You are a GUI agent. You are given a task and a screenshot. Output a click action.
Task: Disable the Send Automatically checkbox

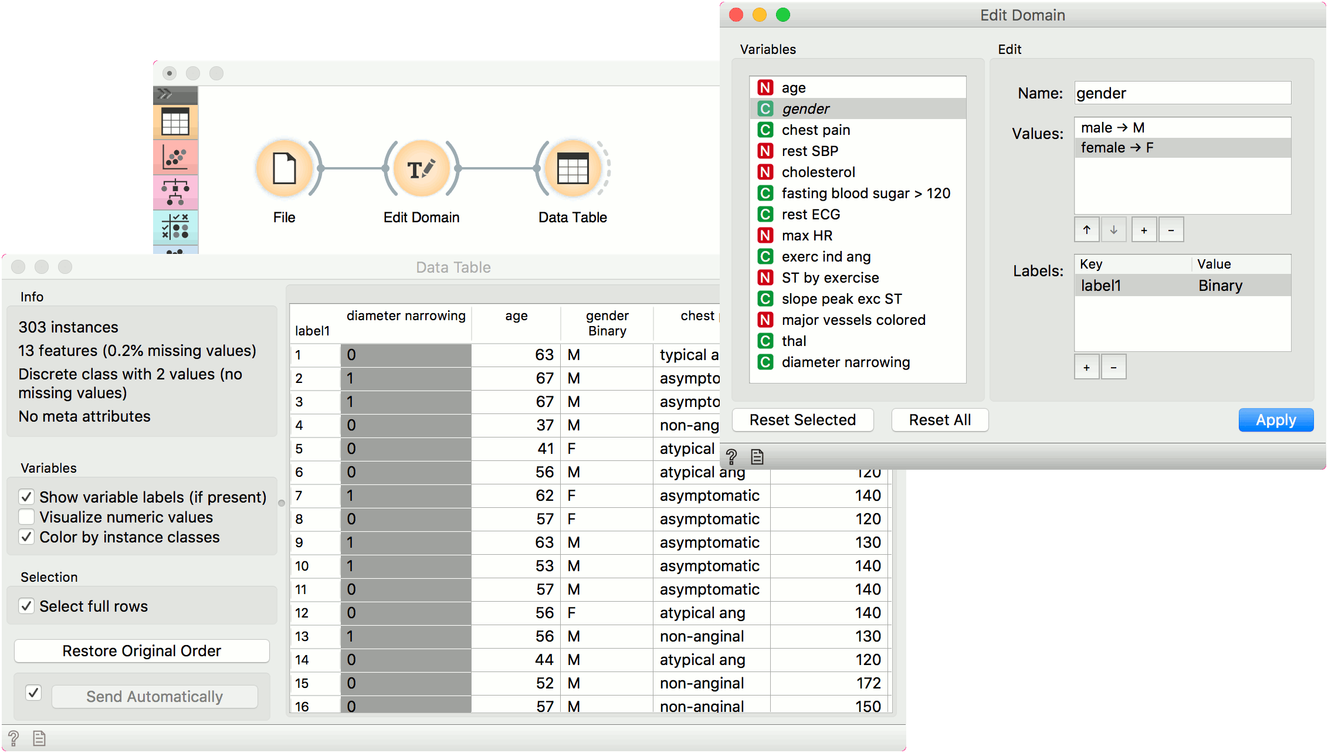point(33,693)
